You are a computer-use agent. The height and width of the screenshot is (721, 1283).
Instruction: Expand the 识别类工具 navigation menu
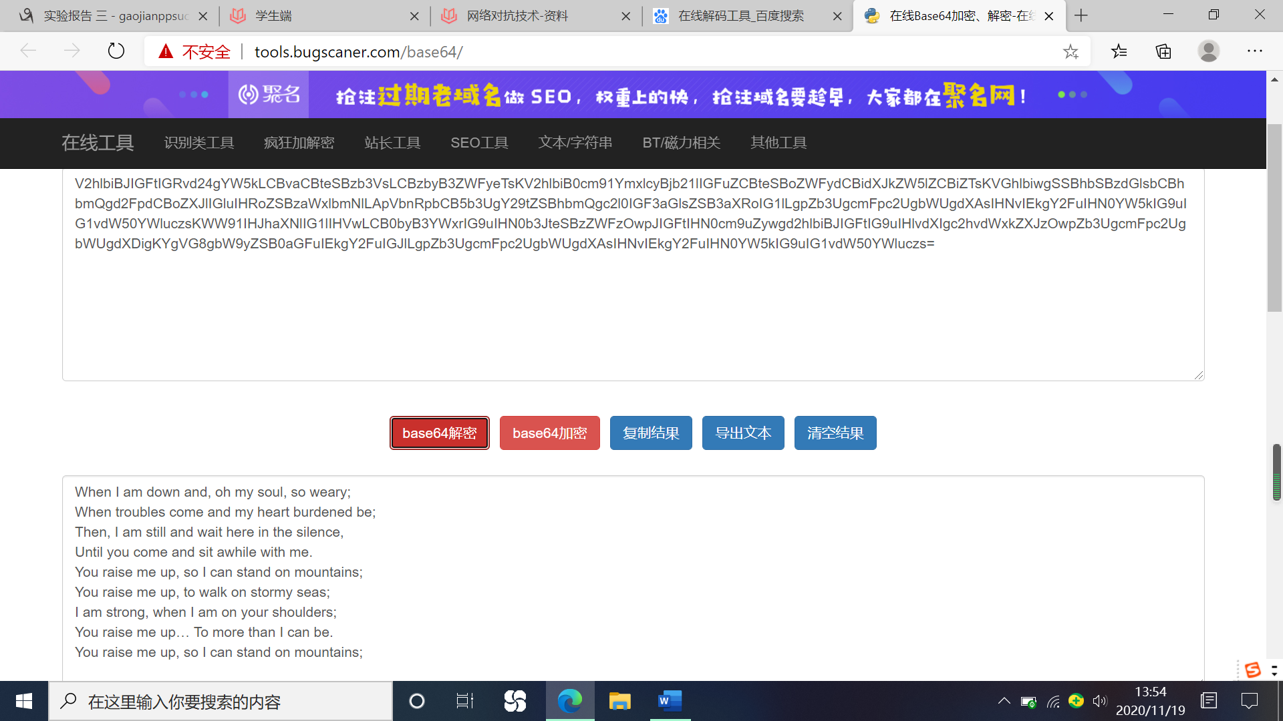tap(199, 143)
